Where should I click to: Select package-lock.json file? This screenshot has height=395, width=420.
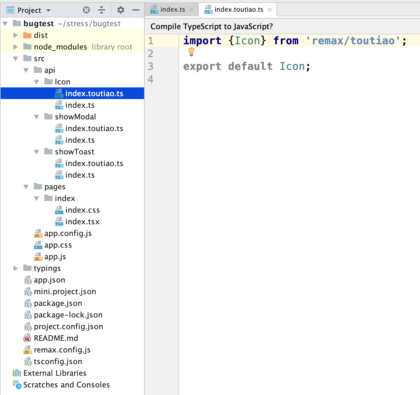[68, 315]
